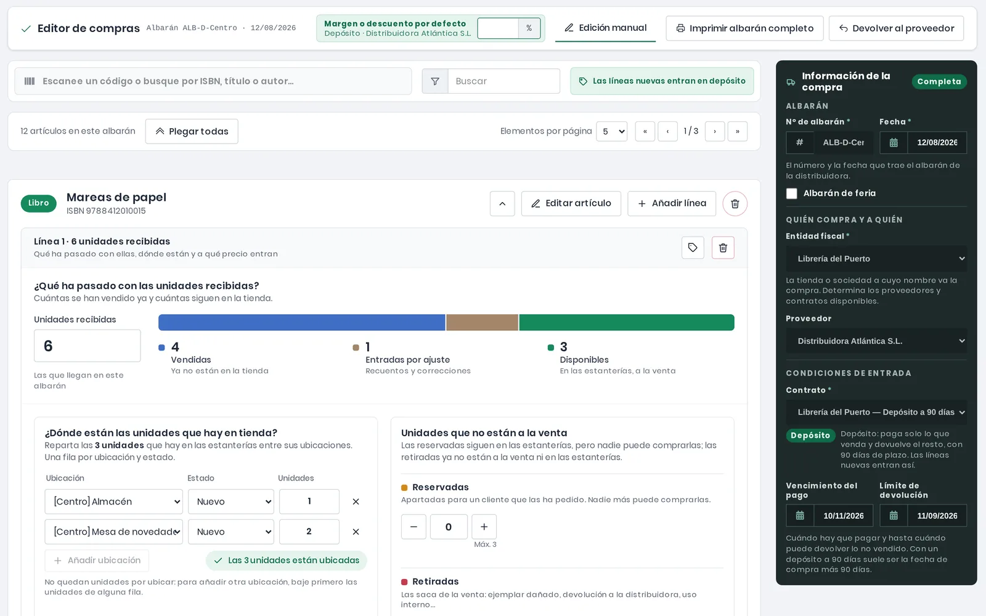Image resolution: width=986 pixels, height=616 pixels.
Task: Open the [Centro] Almacén location dropdown
Action: 114,501
